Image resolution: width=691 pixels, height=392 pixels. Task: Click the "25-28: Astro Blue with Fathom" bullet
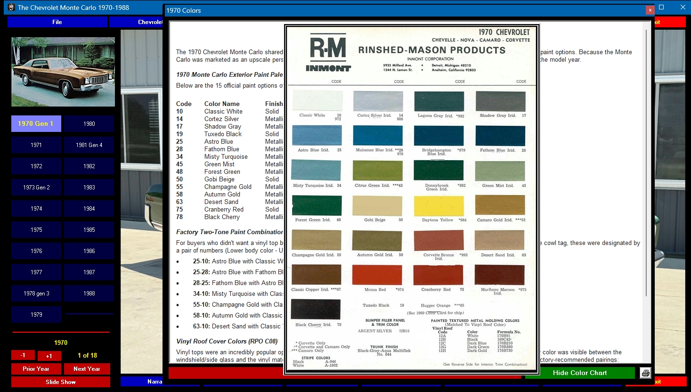point(238,272)
